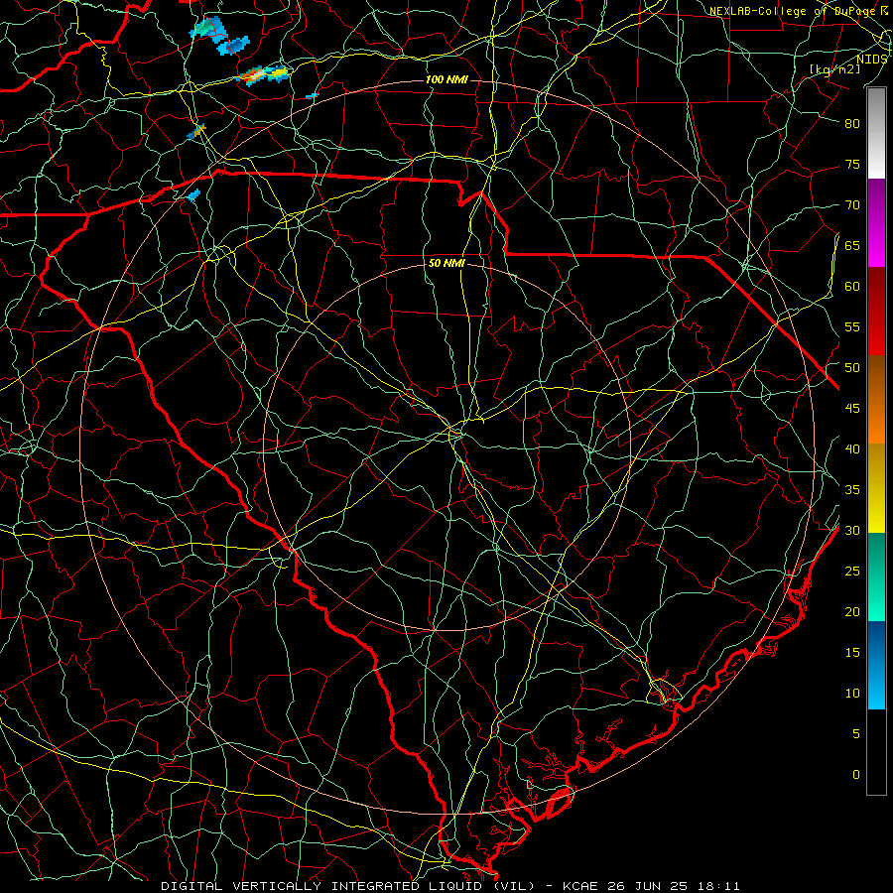
Task: Click the 70 value on the color scale
Action: point(852,205)
